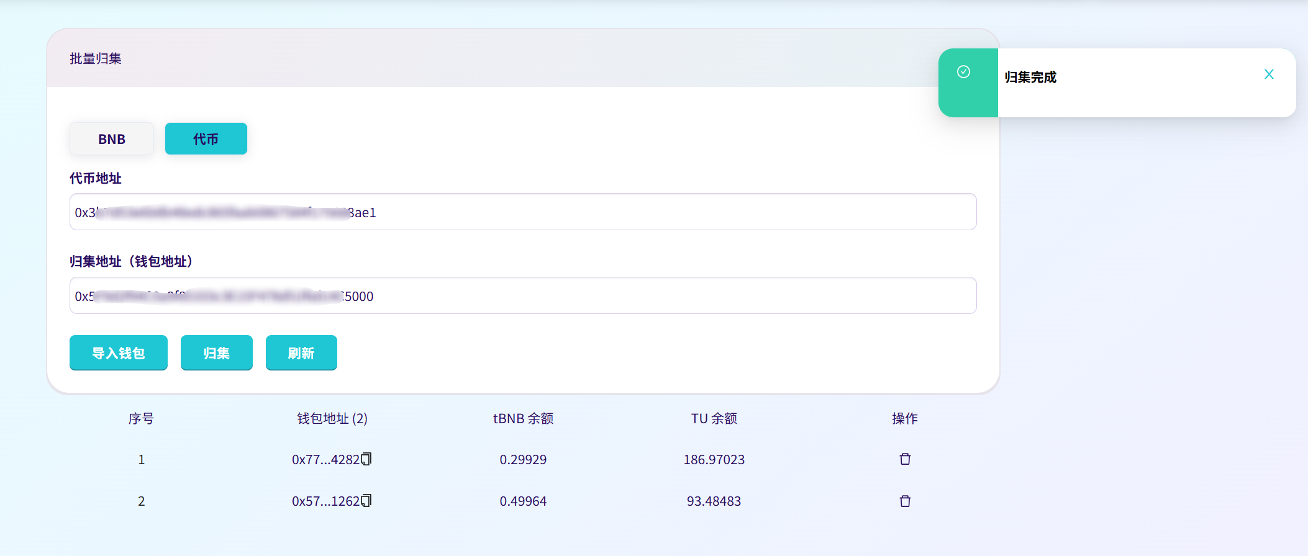Delete wallet row 1 with trash icon
Viewport: 1308px width, 556px height.
[x=905, y=459]
